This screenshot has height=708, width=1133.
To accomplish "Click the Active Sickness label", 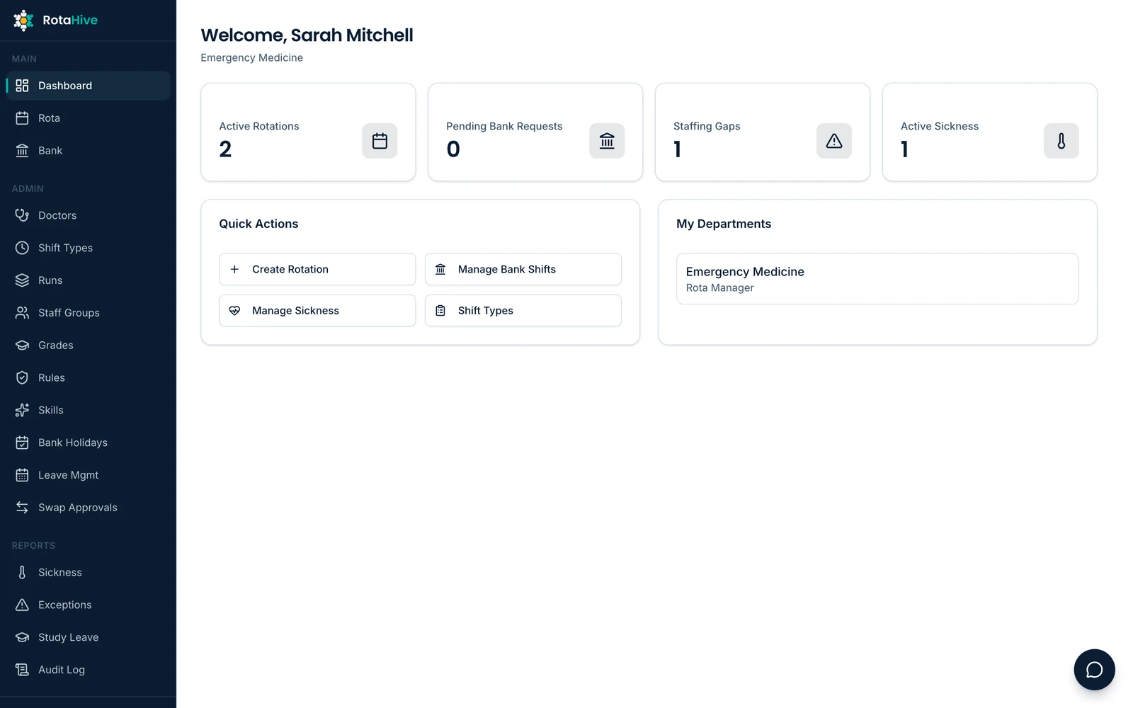I will 940,126.
